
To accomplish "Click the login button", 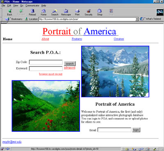I will pyautogui.click(x=136, y=130).
